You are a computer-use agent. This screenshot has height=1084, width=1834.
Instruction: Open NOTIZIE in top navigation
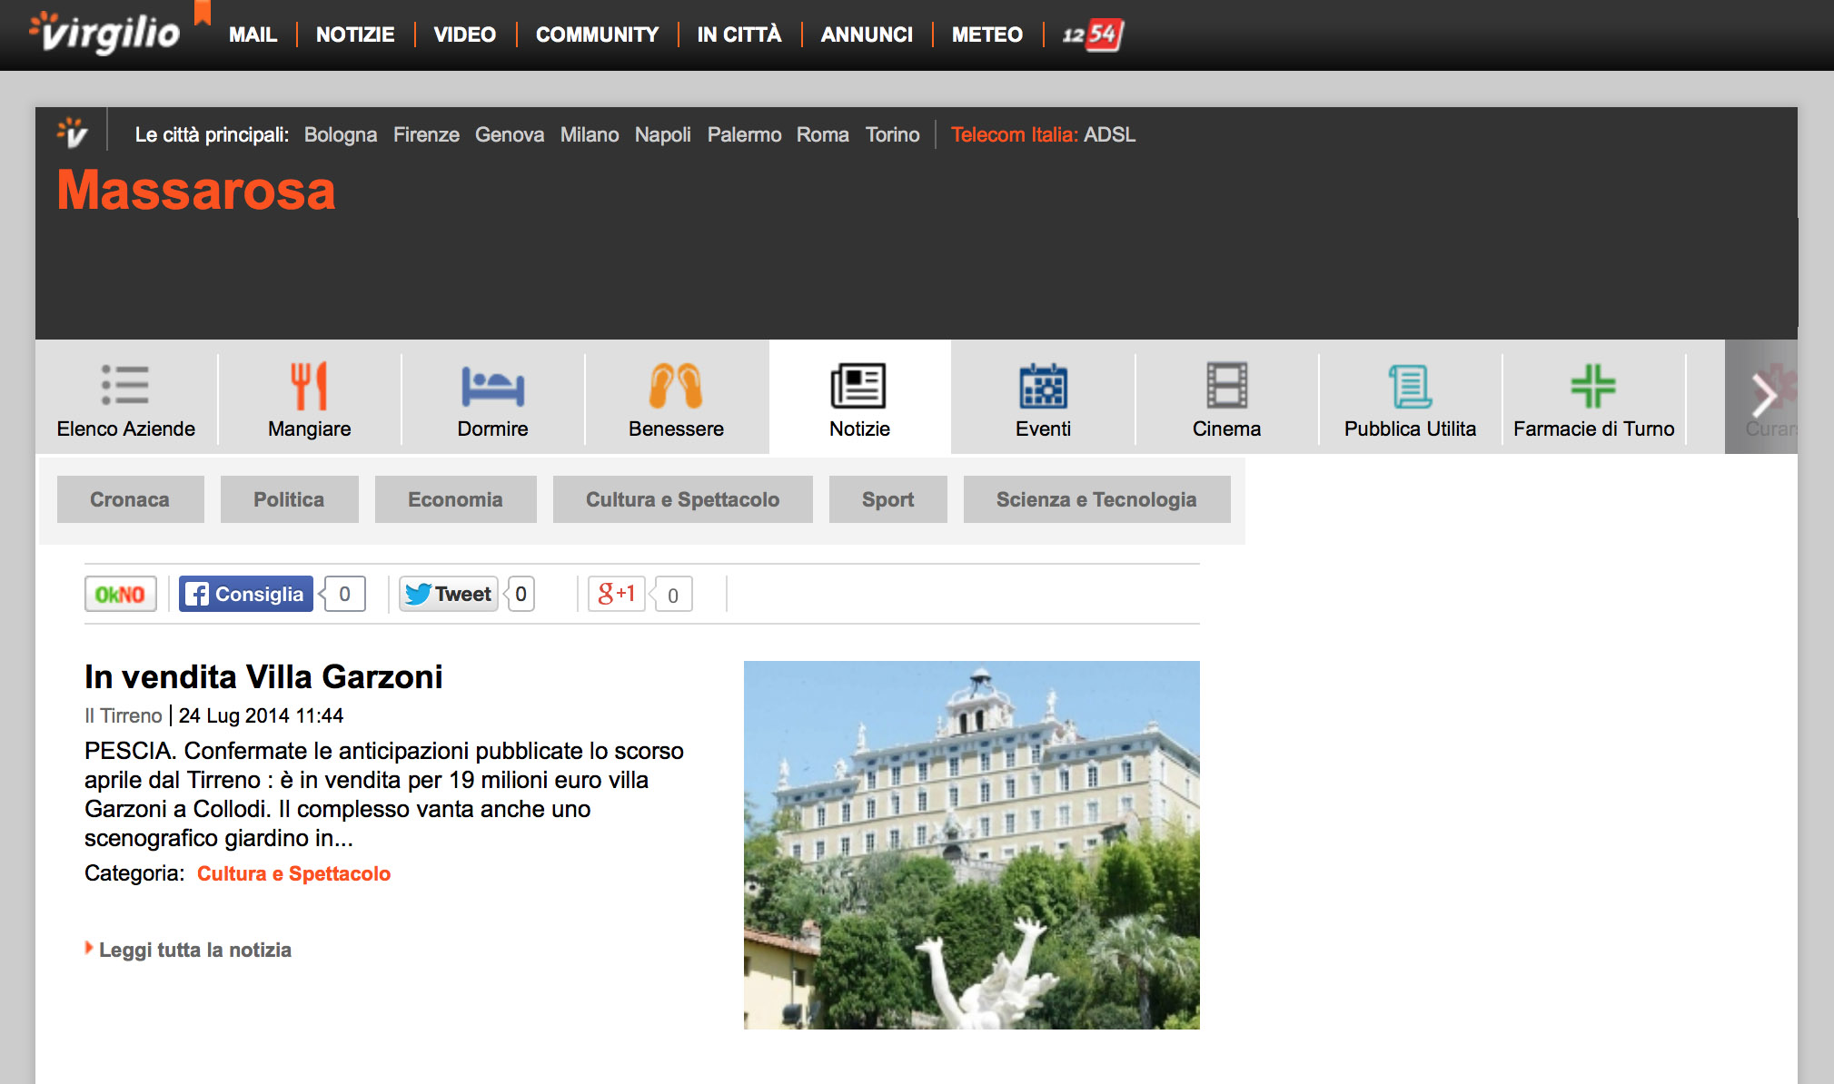tap(355, 34)
